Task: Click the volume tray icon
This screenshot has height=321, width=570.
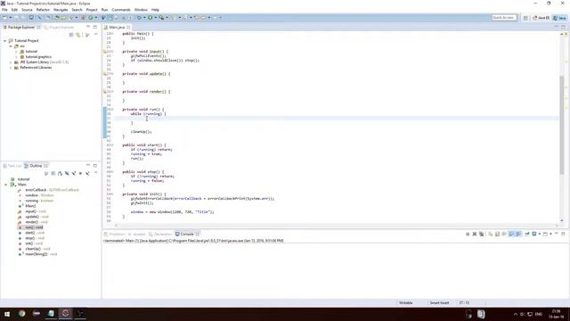Action: point(523,314)
